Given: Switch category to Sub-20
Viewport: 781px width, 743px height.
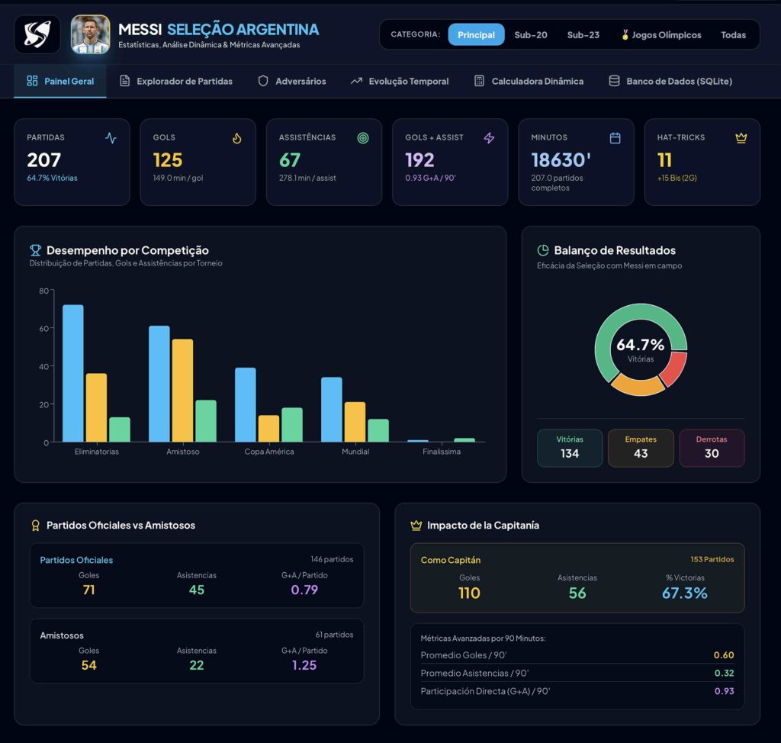Looking at the screenshot, I should (531, 35).
